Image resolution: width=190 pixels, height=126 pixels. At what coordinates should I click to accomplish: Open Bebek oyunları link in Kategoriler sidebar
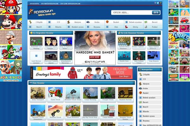[x=149, y=98]
